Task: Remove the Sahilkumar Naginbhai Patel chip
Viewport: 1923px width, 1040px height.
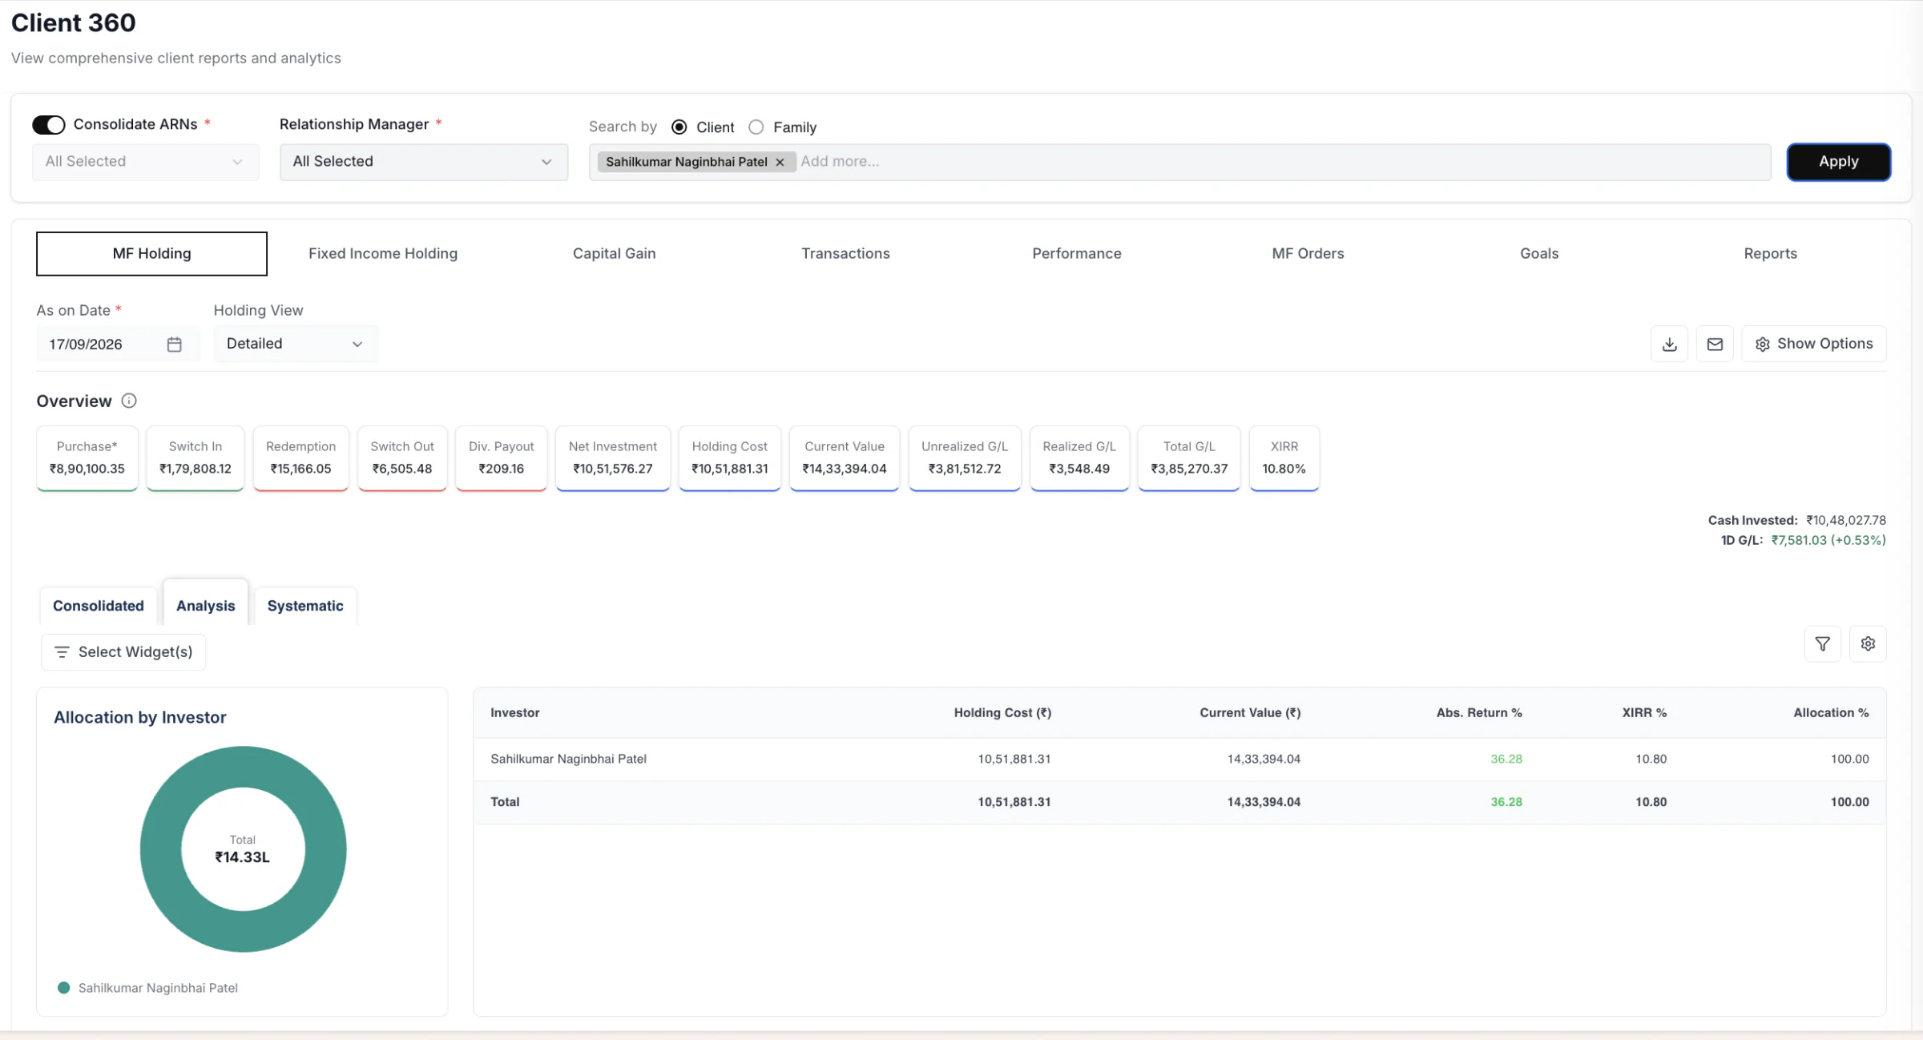Action: [780, 162]
